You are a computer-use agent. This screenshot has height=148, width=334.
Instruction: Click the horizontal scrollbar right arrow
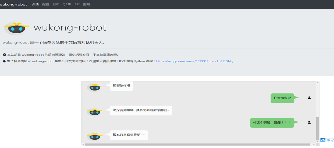click(314, 145)
